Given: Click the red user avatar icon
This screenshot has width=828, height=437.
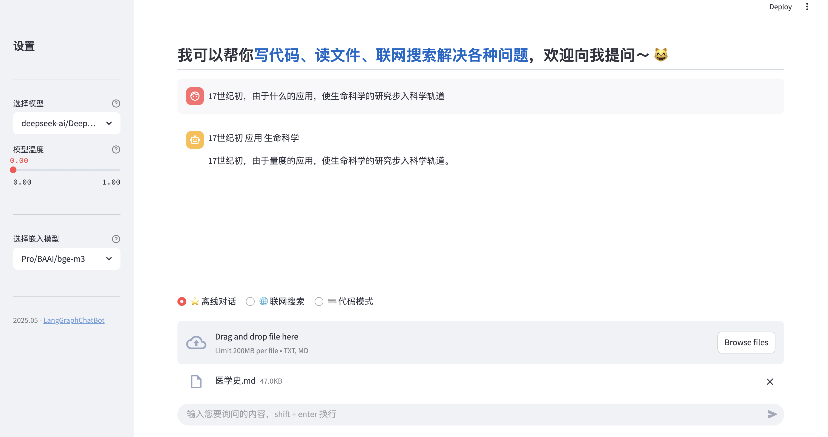Looking at the screenshot, I should [x=195, y=96].
